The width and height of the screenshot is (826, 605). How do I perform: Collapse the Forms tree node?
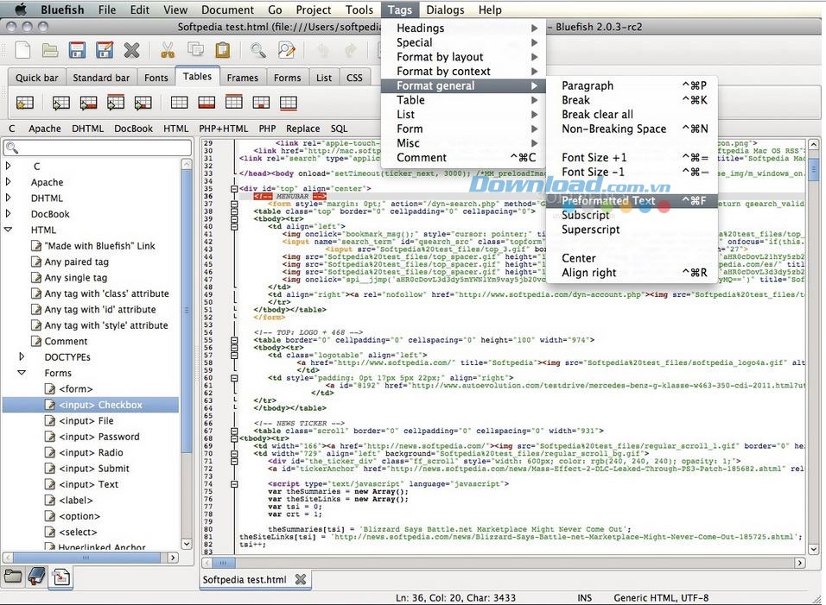click(22, 373)
